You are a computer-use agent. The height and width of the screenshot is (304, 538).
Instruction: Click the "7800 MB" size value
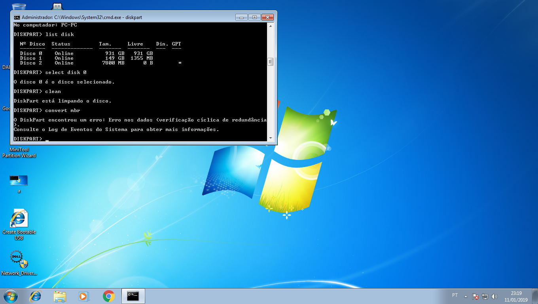(113, 63)
